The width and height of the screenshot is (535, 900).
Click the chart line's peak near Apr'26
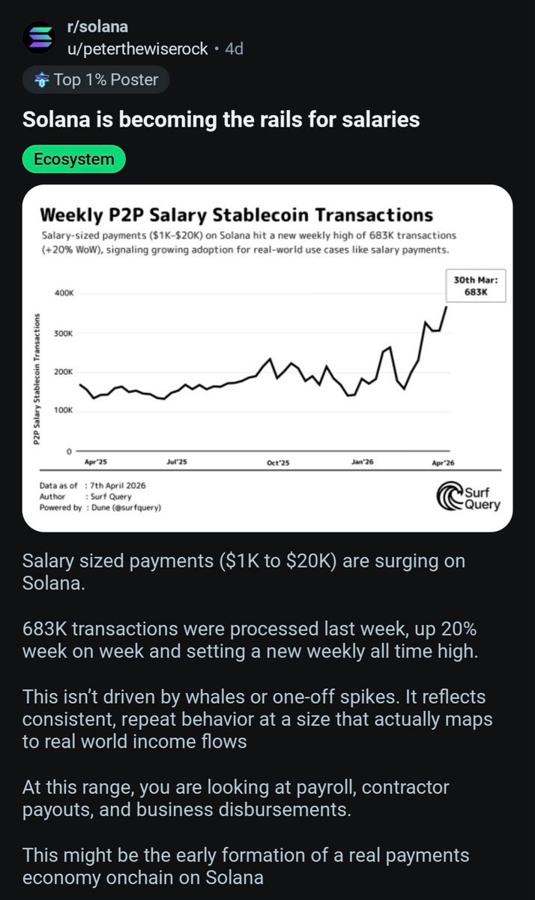click(x=447, y=306)
